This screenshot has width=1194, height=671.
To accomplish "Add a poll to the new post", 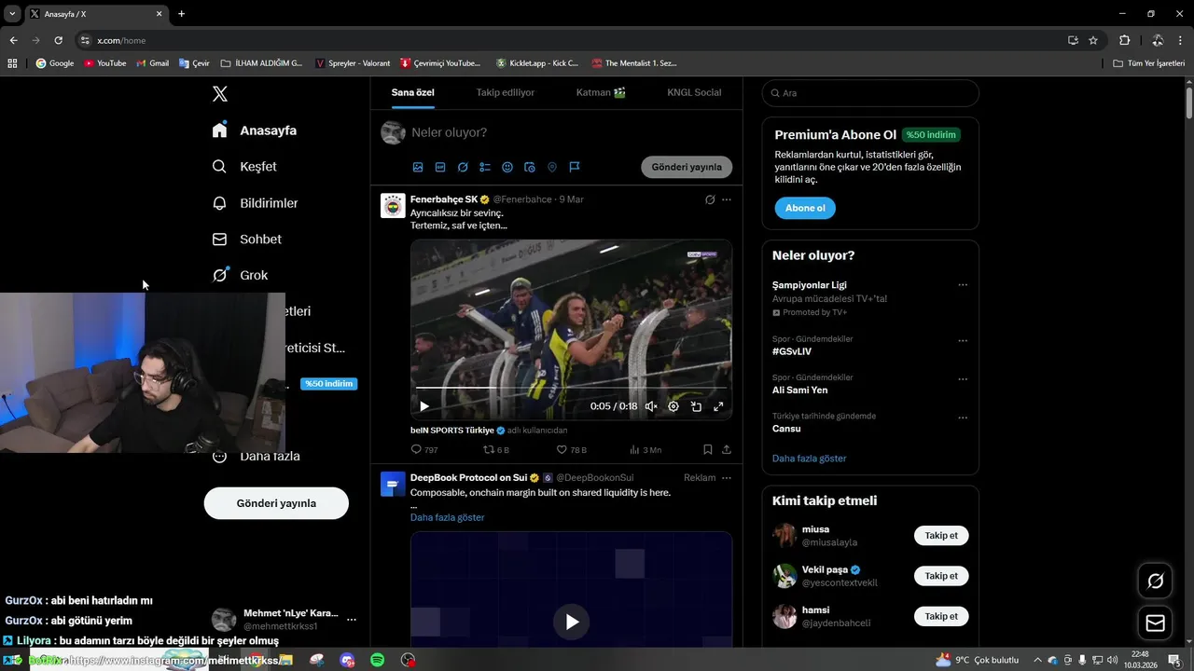I will 485,167.
